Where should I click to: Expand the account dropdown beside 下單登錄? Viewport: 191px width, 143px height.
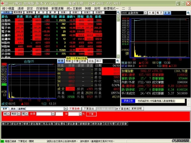click(66, 109)
